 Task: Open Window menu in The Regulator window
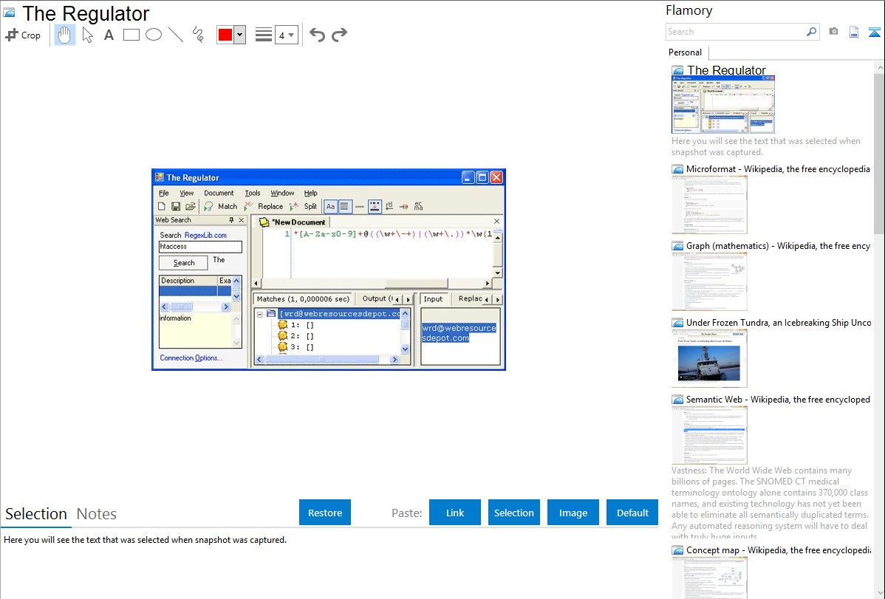[282, 193]
